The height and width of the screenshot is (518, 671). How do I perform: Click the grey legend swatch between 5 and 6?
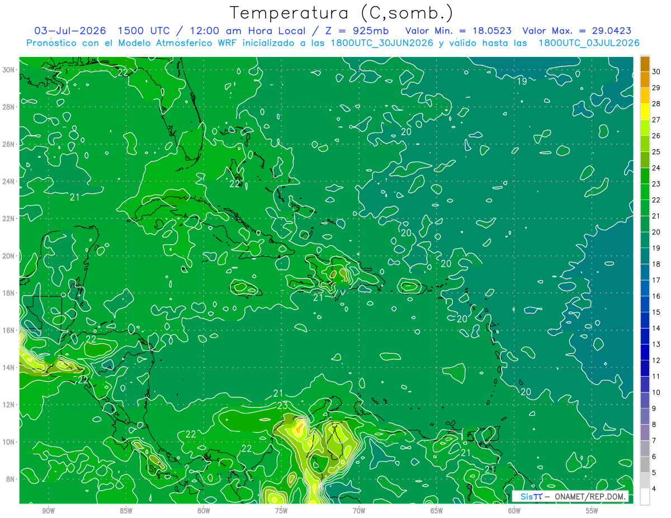point(645,464)
